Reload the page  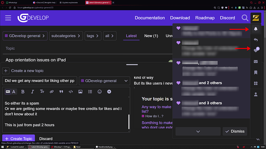[10, 8]
